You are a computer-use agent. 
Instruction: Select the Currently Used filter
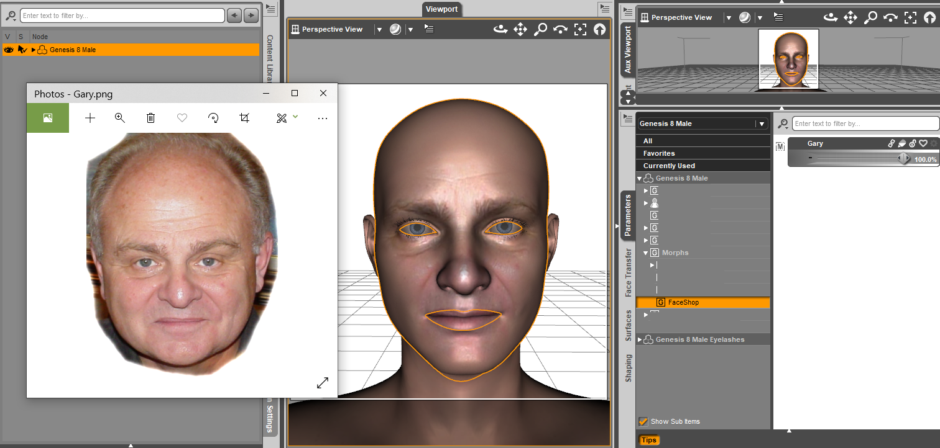(x=669, y=166)
